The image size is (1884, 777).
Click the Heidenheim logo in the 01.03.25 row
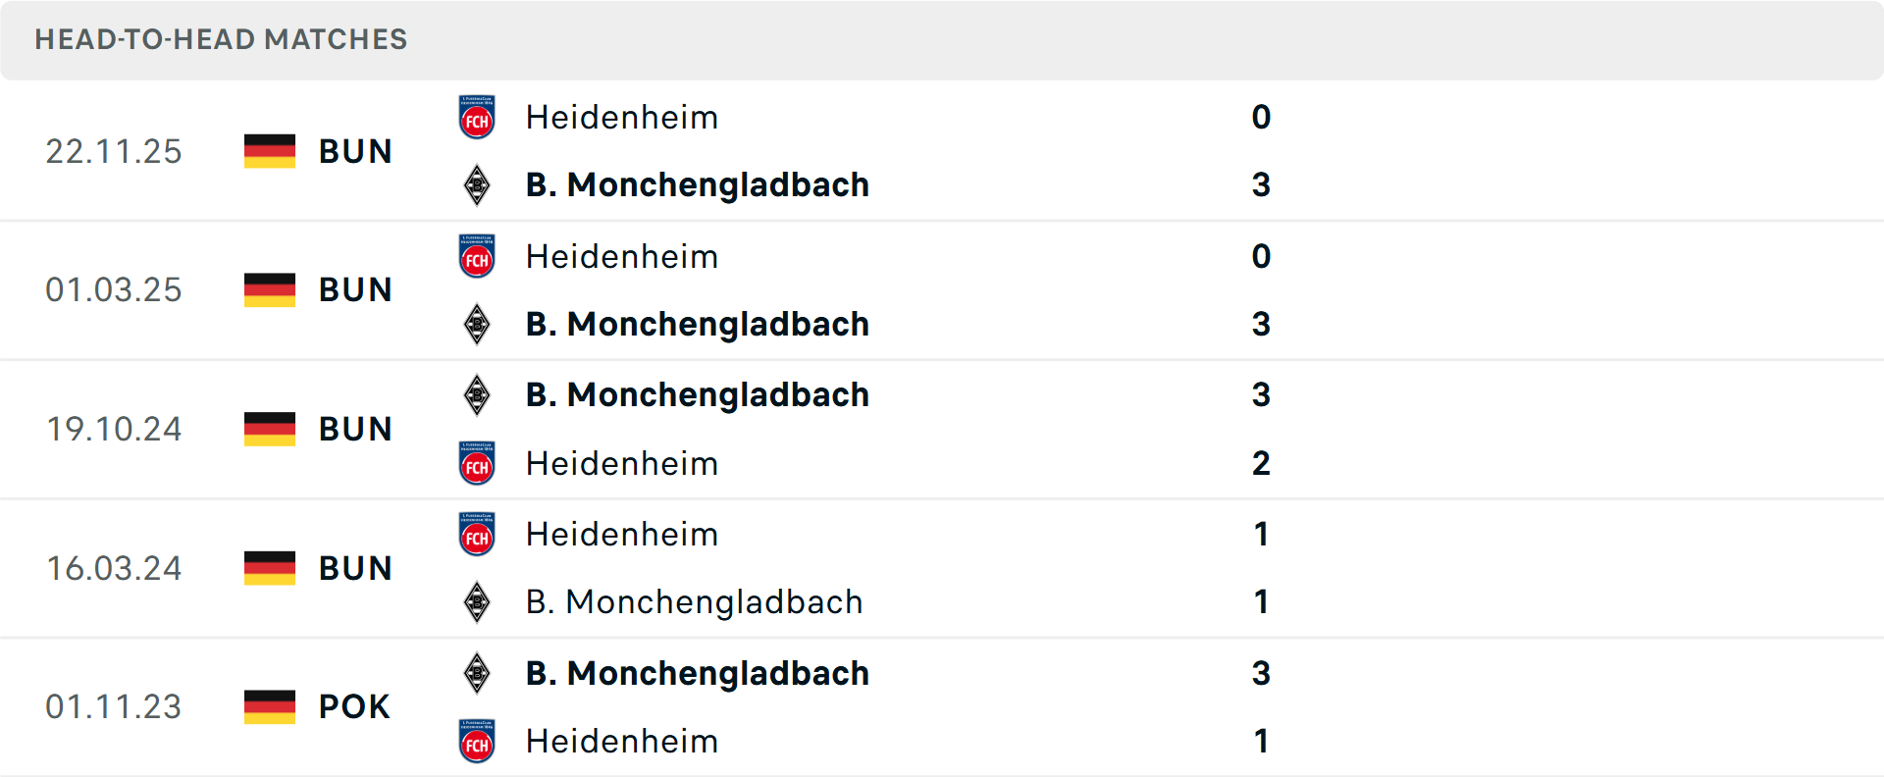click(x=477, y=256)
